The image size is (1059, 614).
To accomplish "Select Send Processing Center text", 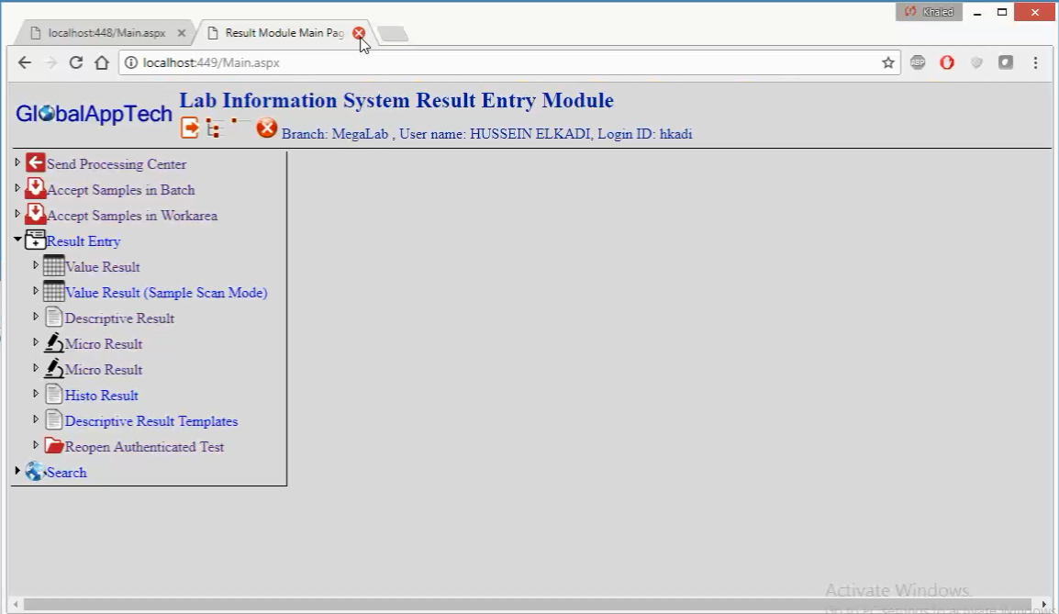I will point(117,164).
